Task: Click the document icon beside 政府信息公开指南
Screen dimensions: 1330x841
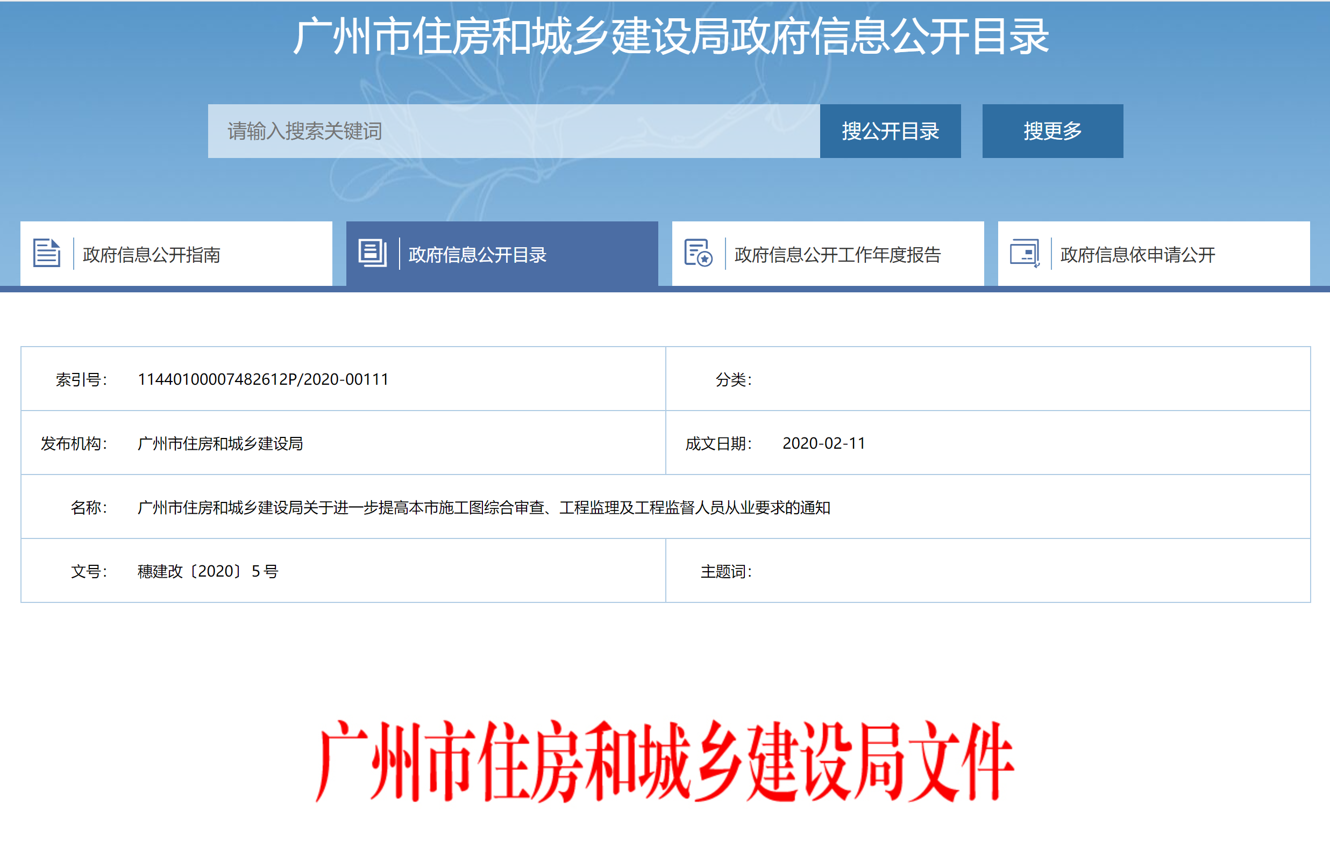Action: [x=46, y=253]
